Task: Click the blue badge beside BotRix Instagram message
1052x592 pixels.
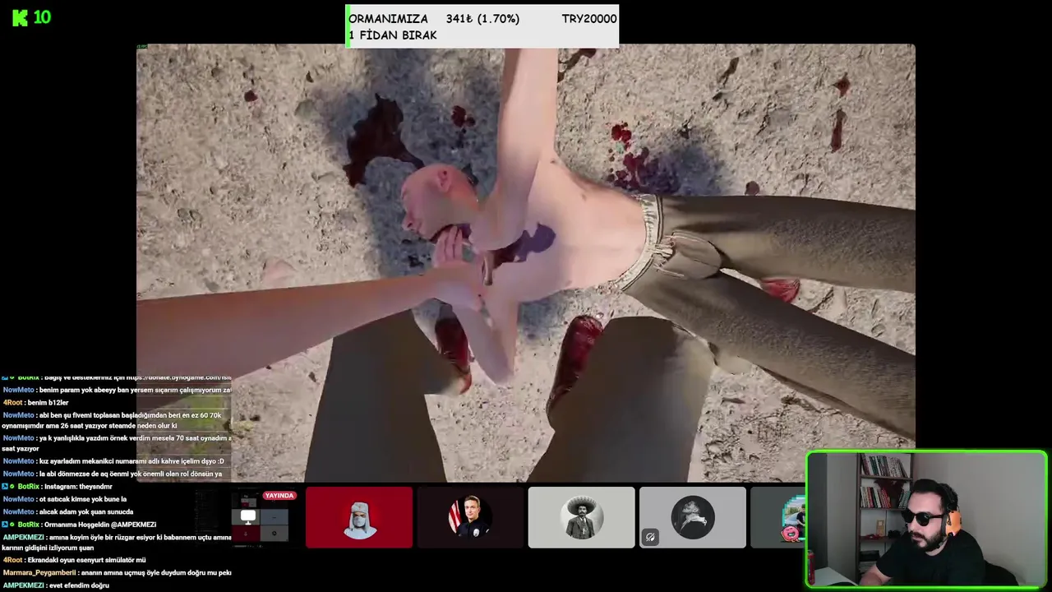Action: coord(5,487)
